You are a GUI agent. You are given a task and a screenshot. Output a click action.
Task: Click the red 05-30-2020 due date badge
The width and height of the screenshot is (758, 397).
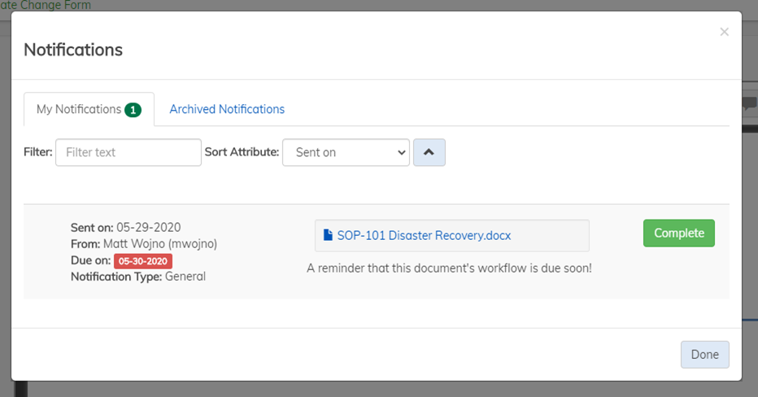pyautogui.click(x=143, y=260)
